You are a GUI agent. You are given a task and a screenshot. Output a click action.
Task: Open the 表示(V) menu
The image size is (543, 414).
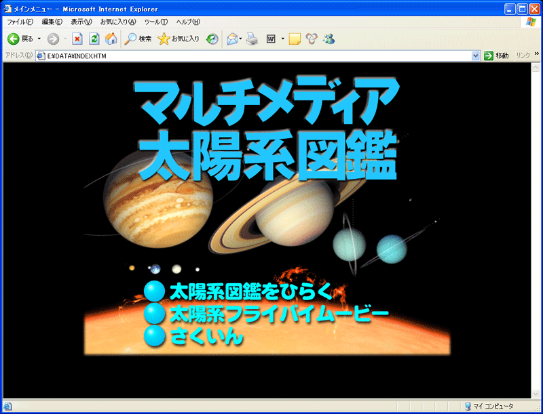click(81, 22)
